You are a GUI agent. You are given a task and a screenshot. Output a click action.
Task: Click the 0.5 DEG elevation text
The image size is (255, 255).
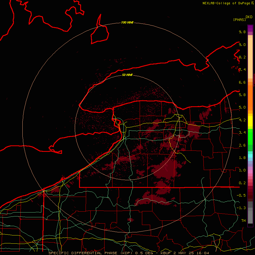[144, 253]
